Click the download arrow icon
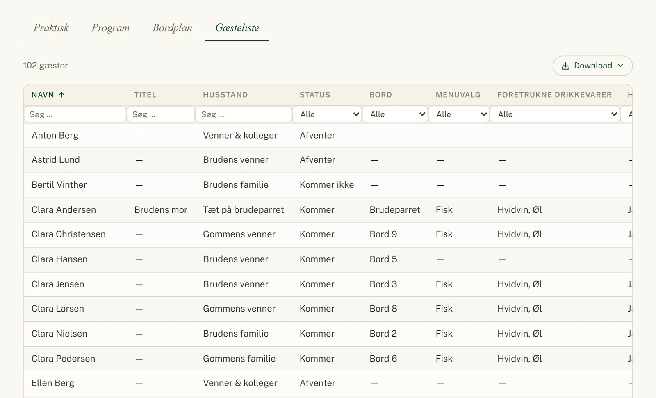 (x=565, y=66)
